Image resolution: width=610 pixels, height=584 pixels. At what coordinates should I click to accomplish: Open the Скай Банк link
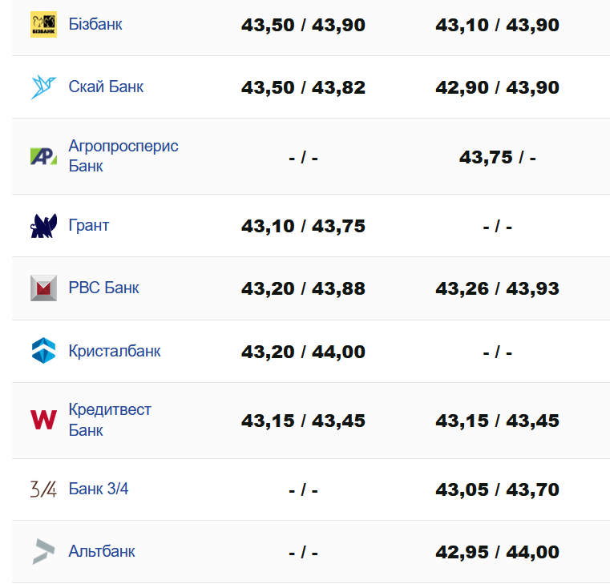[x=106, y=87]
